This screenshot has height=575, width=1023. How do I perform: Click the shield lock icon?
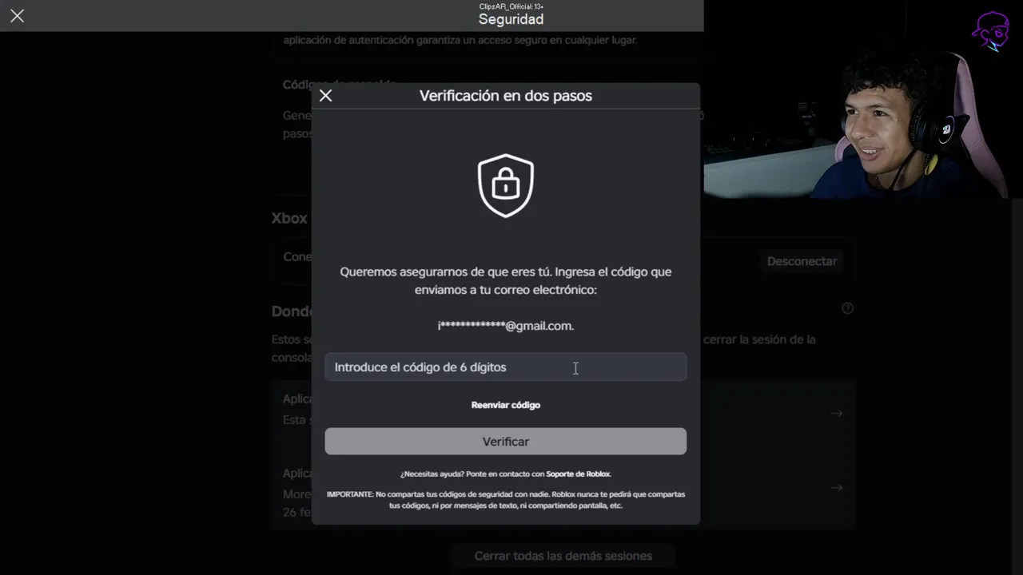tap(506, 185)
